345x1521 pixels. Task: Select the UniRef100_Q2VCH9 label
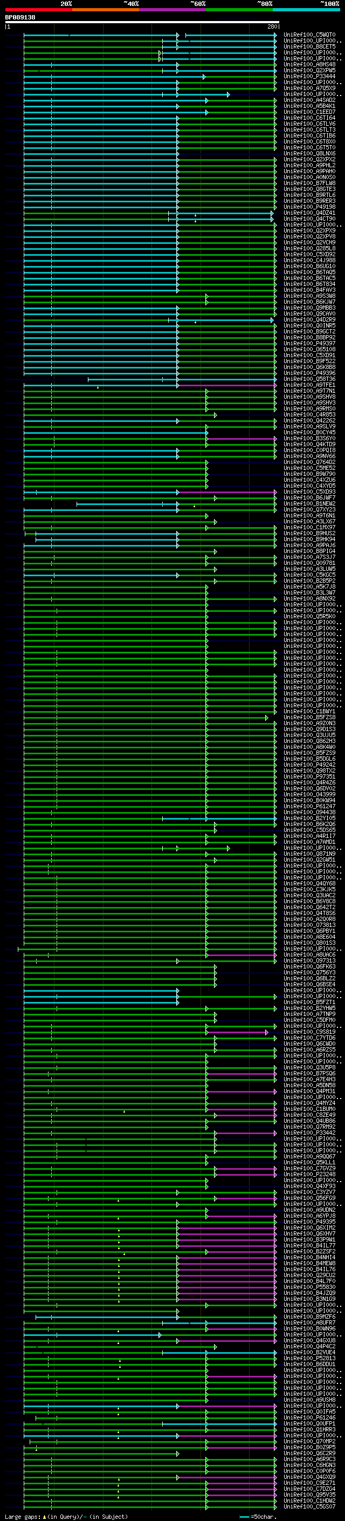coord(309,243)
